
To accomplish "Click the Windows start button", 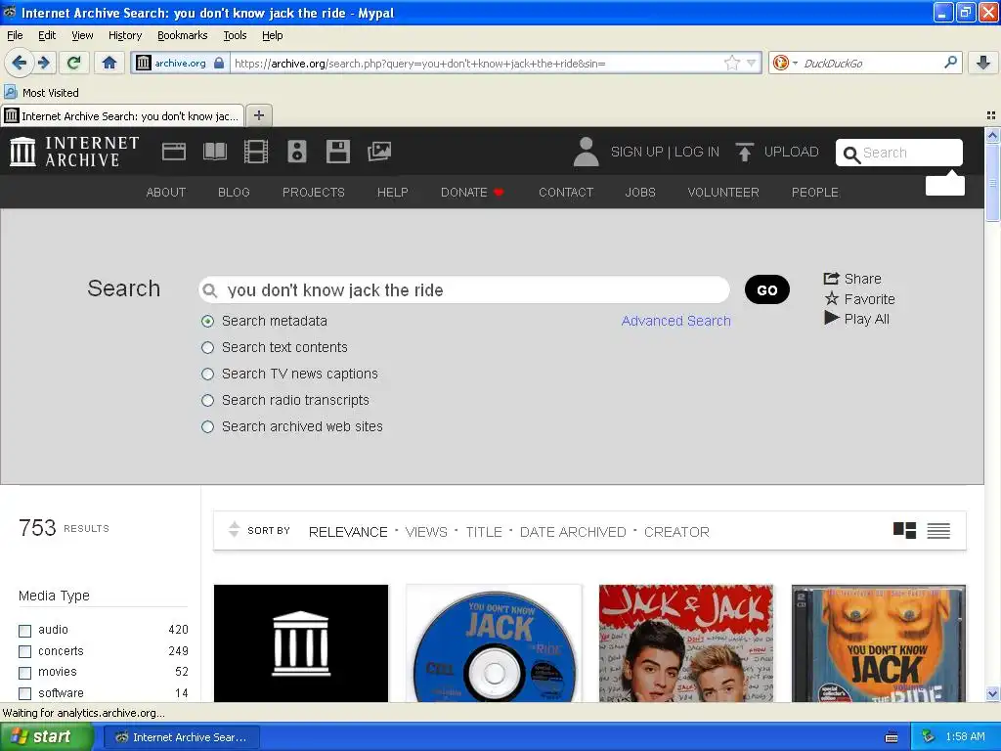I will pos(47,737).
